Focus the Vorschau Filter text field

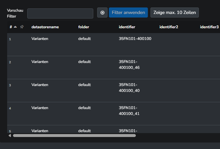pyautogui.click(x=60, y=13)
